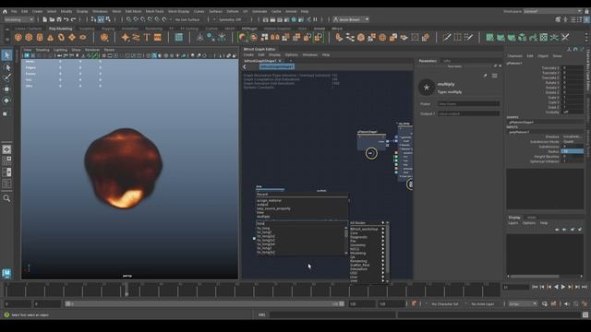Image resolution: width=591 pixels, height=332 pixels.
Task: Create a polygon cone from the shelf
Action: click(x=51, y=37)
